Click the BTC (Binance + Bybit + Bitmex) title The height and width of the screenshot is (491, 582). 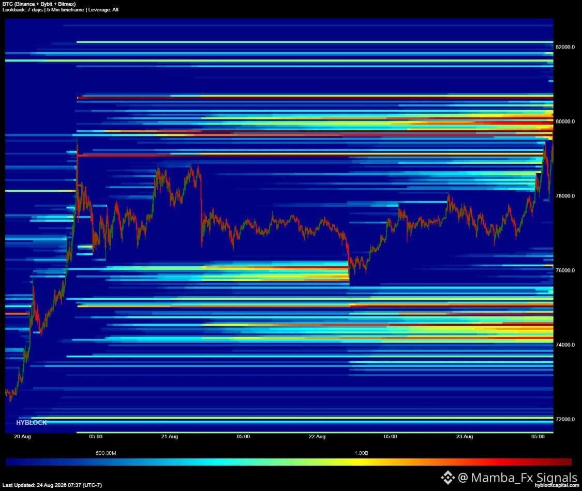pyautogui.click(x=39, y=4)
